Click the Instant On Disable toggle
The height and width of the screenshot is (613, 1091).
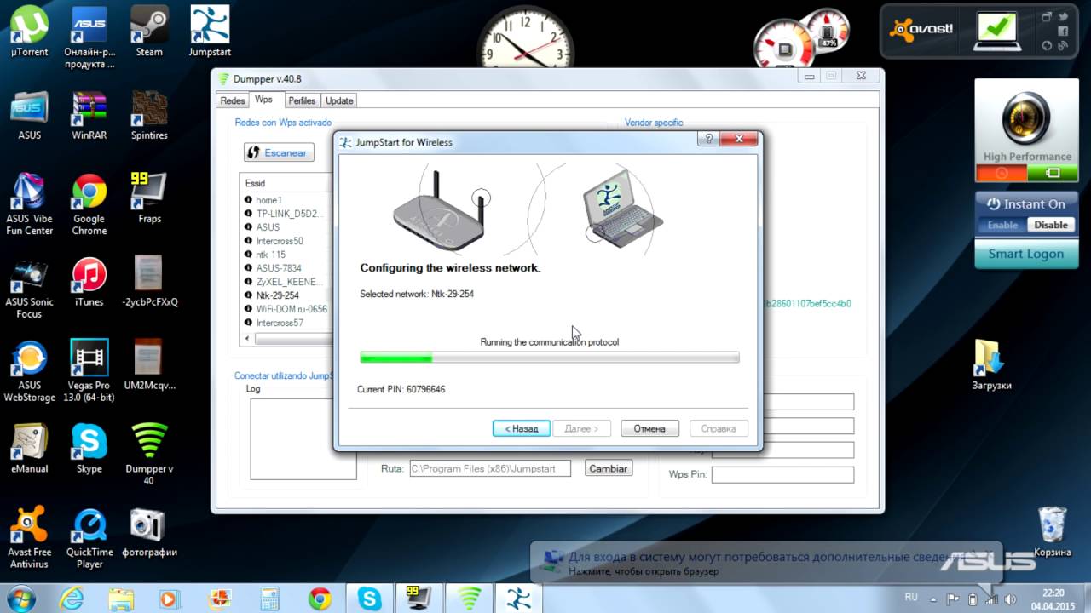click(1050, 225)
